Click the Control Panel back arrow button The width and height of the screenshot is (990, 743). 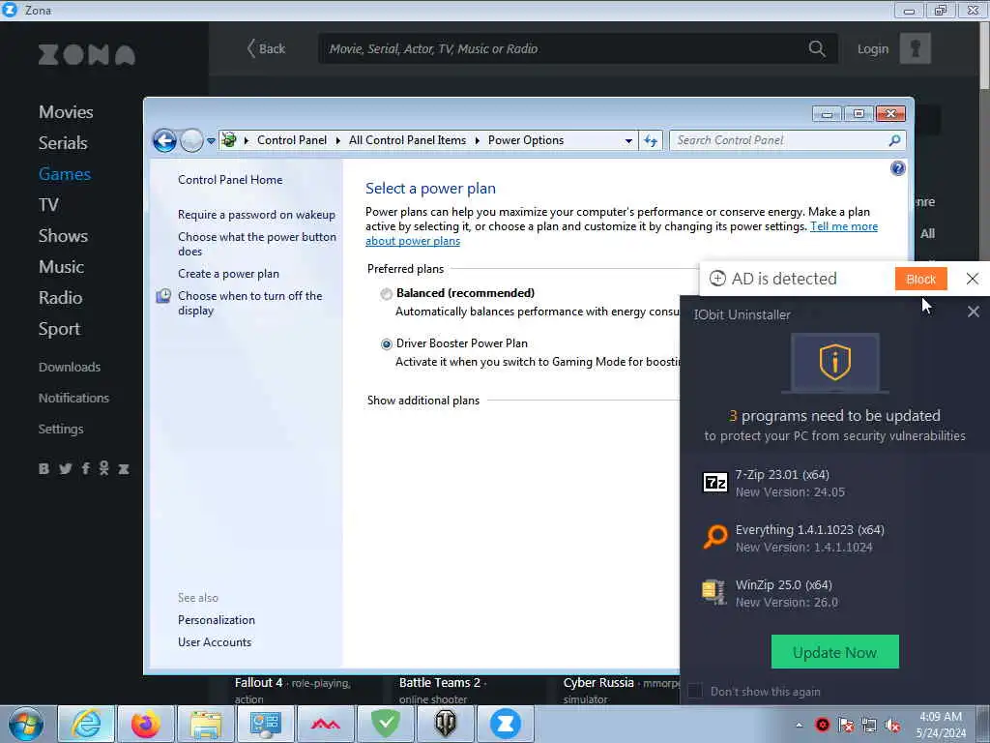[x=164, y=140]
